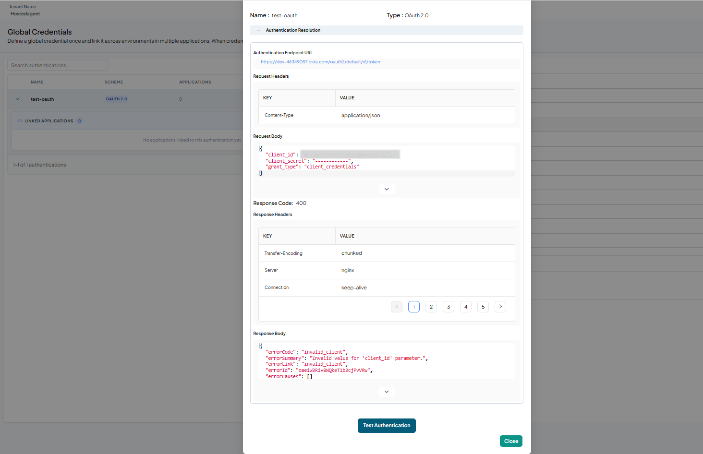Select page 1 of response headers
The height and width of the screenshot is (454, 703).
click(414, 307)
